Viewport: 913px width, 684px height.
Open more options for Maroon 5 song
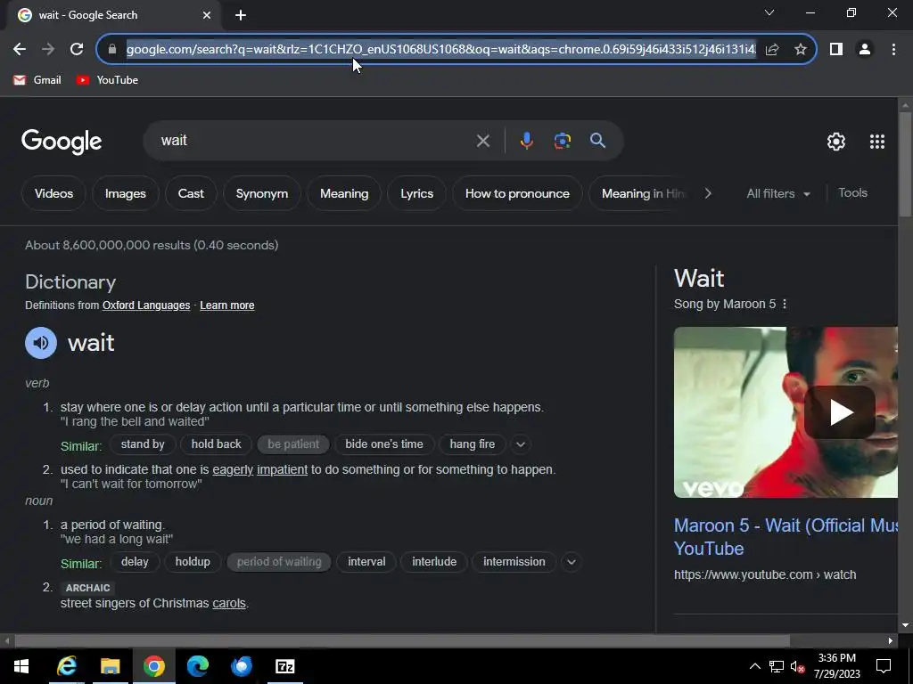tap(785, 305)
